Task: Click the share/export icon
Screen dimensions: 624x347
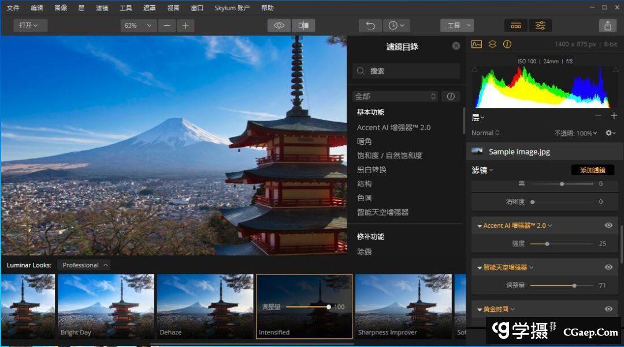Action: click(x=607, y=25)
